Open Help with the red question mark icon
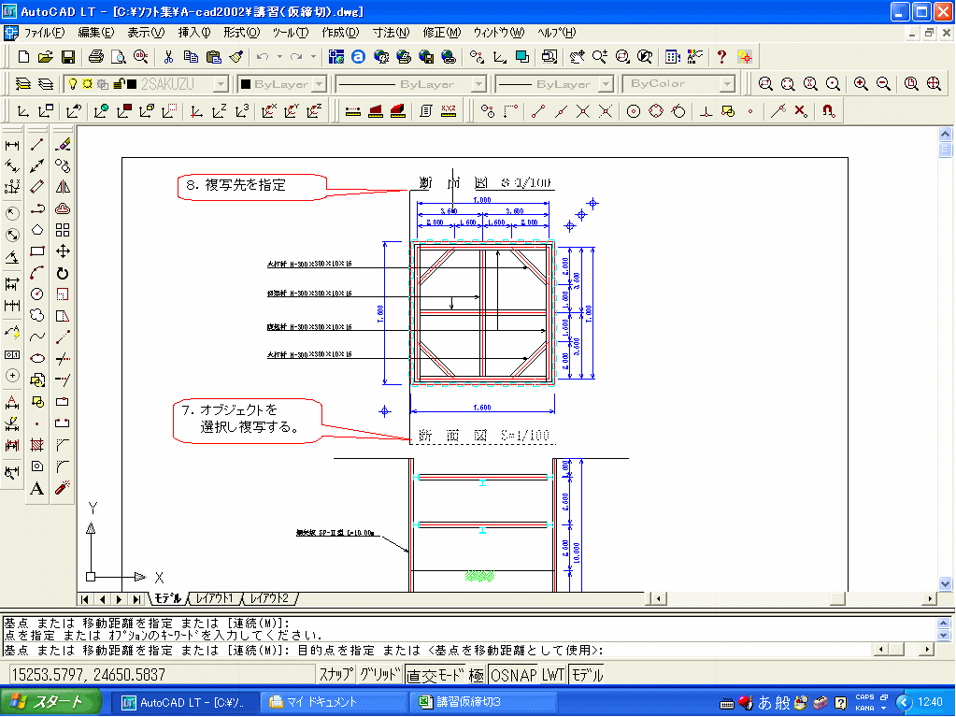Image resolution: width=956 pixels, height=717 pixels. (721, 57)
